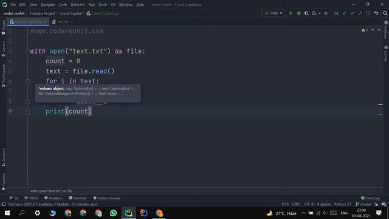The width and height of the screenshot is (389, 219).
Task: Show Git history clock icon
Action: 368,13
